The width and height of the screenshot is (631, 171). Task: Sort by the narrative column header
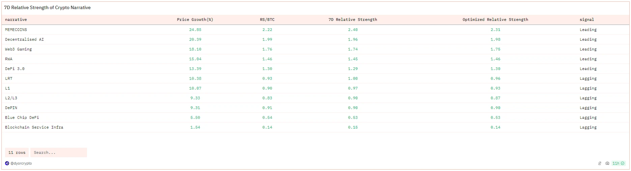pyautogui.click(x=16, y=20)
